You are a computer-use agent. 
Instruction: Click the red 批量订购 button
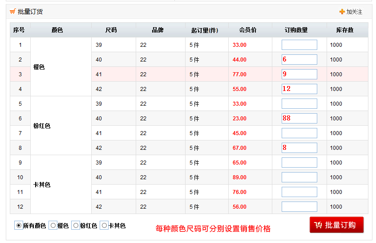point(336,225)
